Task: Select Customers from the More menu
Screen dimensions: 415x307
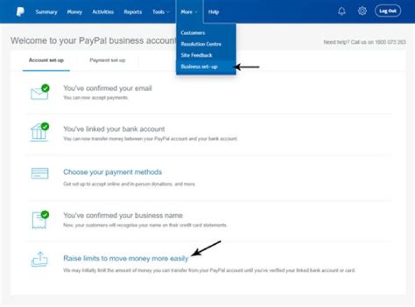Action: pyautogui.click(x=193, y=33)
